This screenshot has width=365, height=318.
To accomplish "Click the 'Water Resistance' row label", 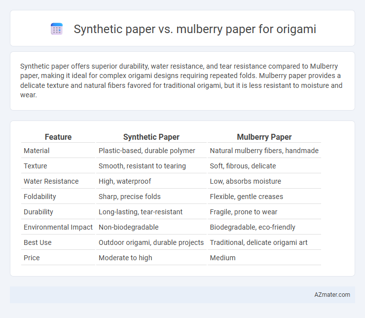I will pyautogui.click(x=51, y=181).
